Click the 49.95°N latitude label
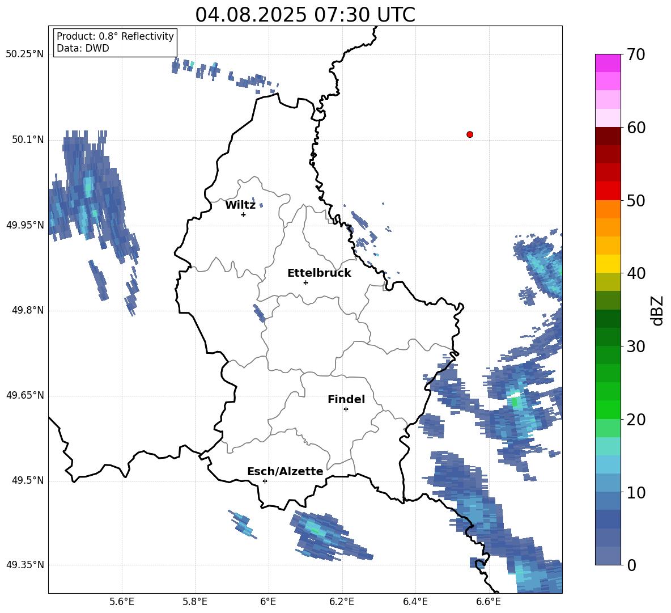This screenshot has width=671, height=613. 25,225
